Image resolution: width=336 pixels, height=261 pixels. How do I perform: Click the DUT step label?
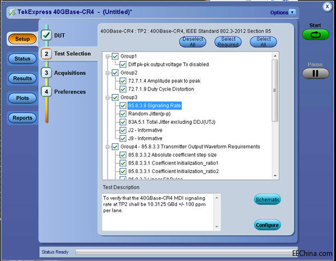click(59, 35)
